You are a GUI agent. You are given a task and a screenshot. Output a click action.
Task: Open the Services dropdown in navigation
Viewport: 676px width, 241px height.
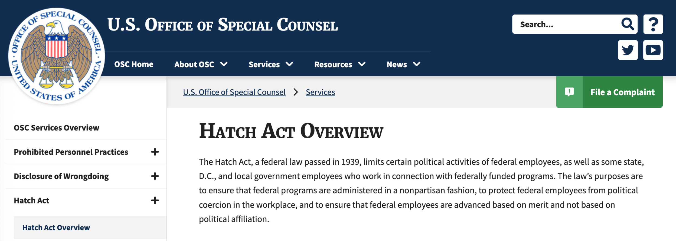click(x=270, y=65)
